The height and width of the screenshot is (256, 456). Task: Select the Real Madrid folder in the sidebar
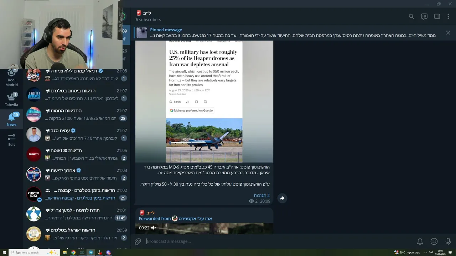pos(11,78)
